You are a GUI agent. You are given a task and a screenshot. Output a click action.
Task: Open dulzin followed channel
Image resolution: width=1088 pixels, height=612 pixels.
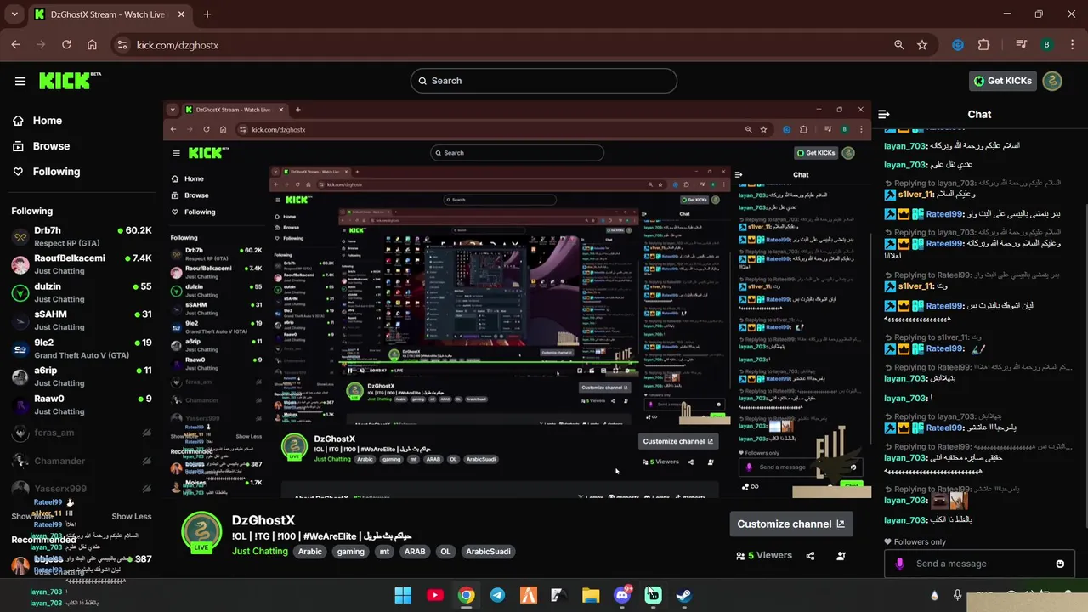click(x=81, y=292)
